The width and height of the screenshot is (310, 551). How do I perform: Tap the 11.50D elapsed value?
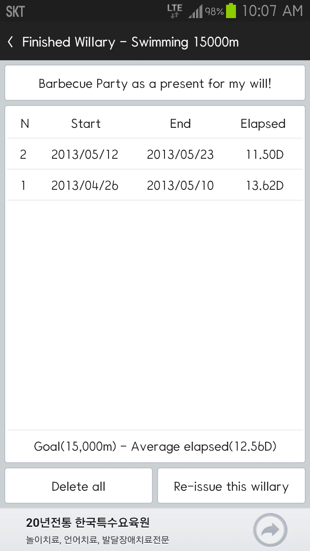[x=265, y=154]
